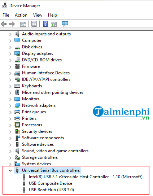Click the Software components icon
Viewport: 153px width, 196px height.
pos(18,138)
